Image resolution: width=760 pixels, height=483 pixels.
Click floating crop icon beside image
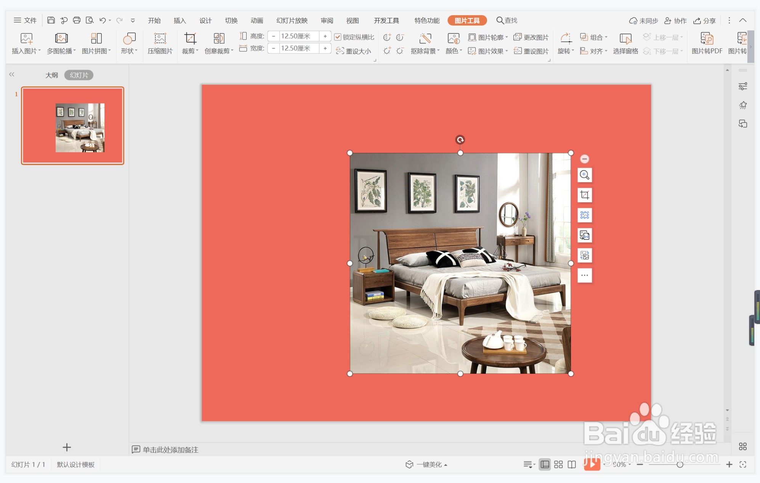click(x=584, y=195)
